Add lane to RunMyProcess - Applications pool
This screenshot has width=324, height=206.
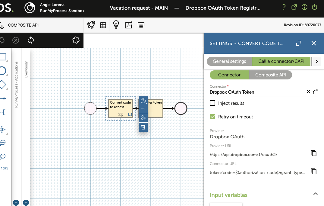pos(16,203)
